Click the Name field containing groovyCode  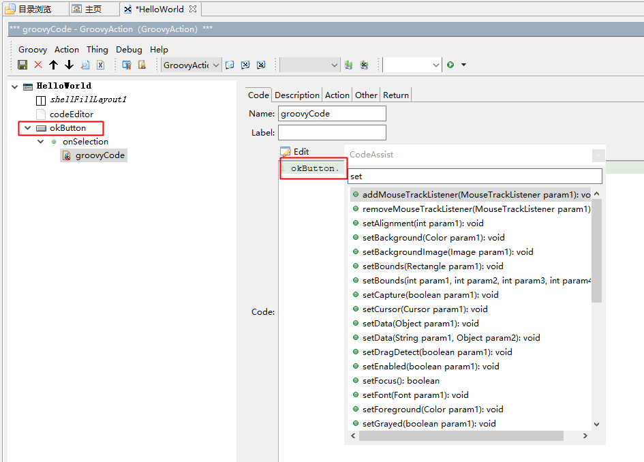[x=332, y=114]
